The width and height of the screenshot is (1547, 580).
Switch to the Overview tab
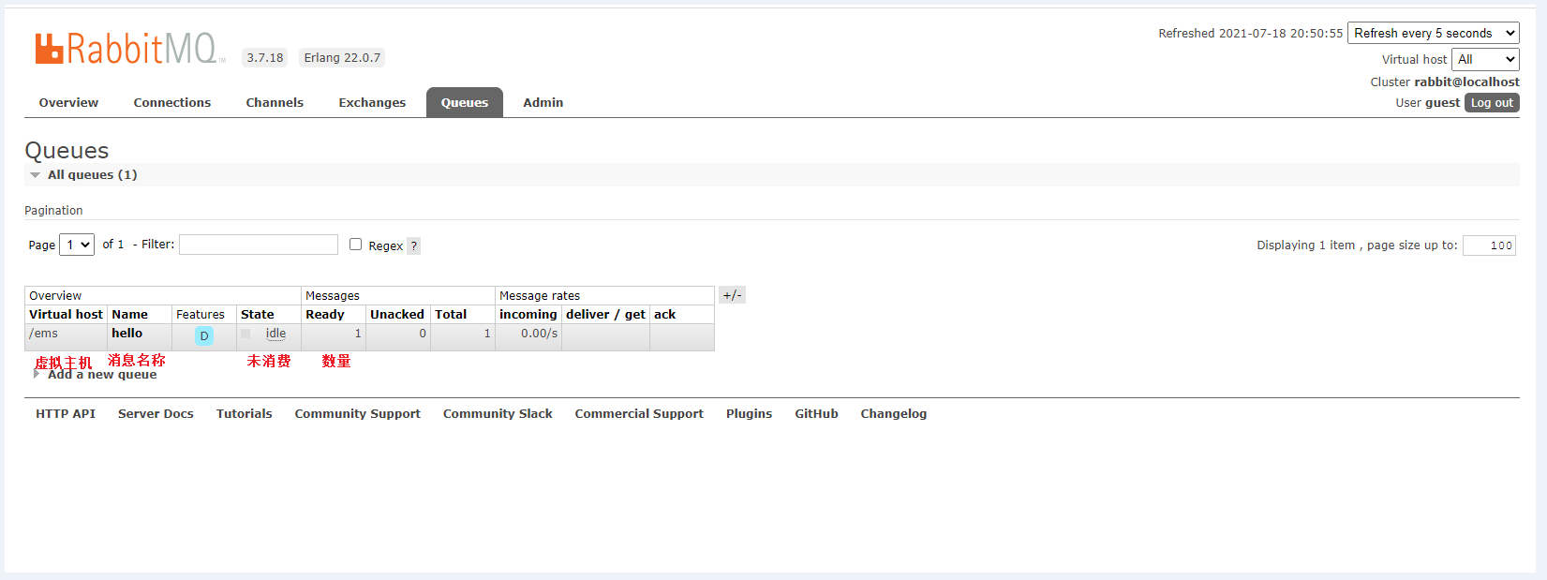pos(68,103)
